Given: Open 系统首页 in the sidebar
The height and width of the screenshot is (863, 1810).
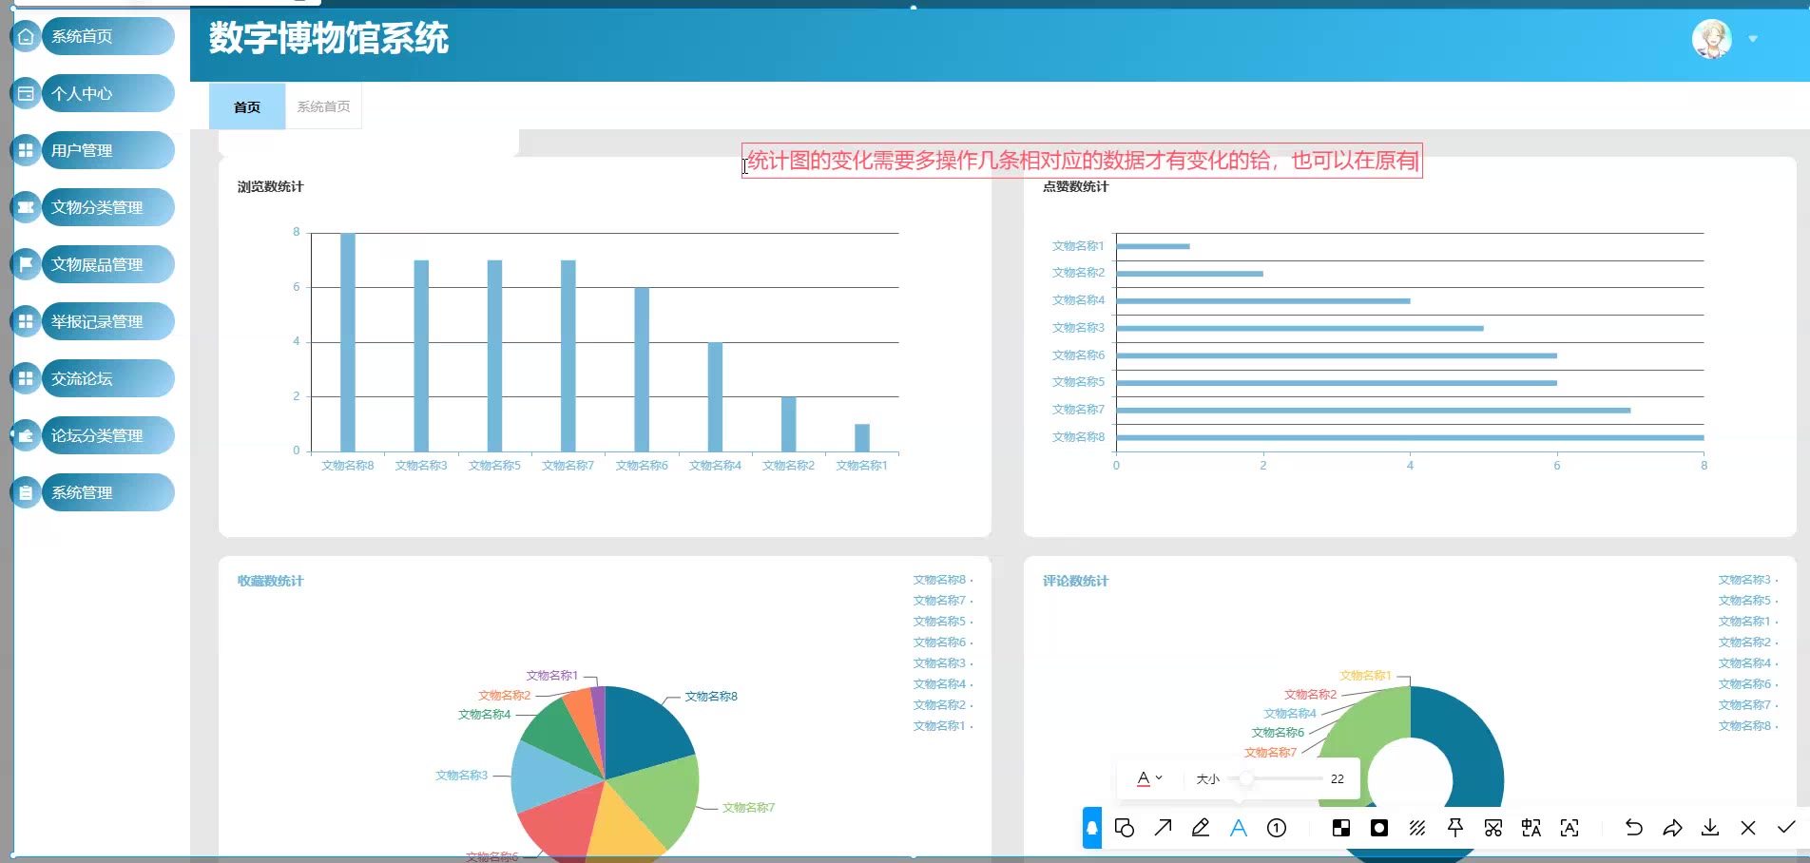Looking at the screenshot, I should click(107, 36).
